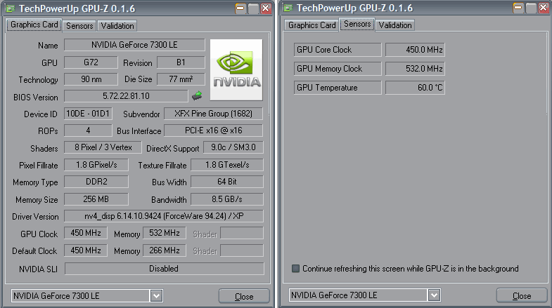The height and width of the screenshot is (308, 552).
Task: Click Texture Fillrate value 1.8 GTexel/s
Action: point(227,165)
